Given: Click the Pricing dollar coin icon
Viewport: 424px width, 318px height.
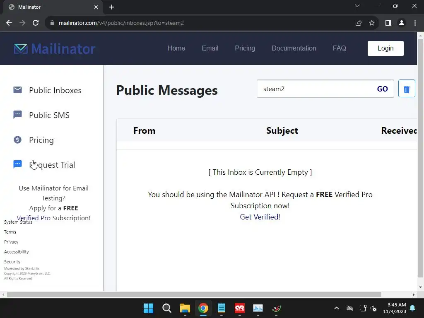Looking at the screenshot, I should (x=17, y=140).
